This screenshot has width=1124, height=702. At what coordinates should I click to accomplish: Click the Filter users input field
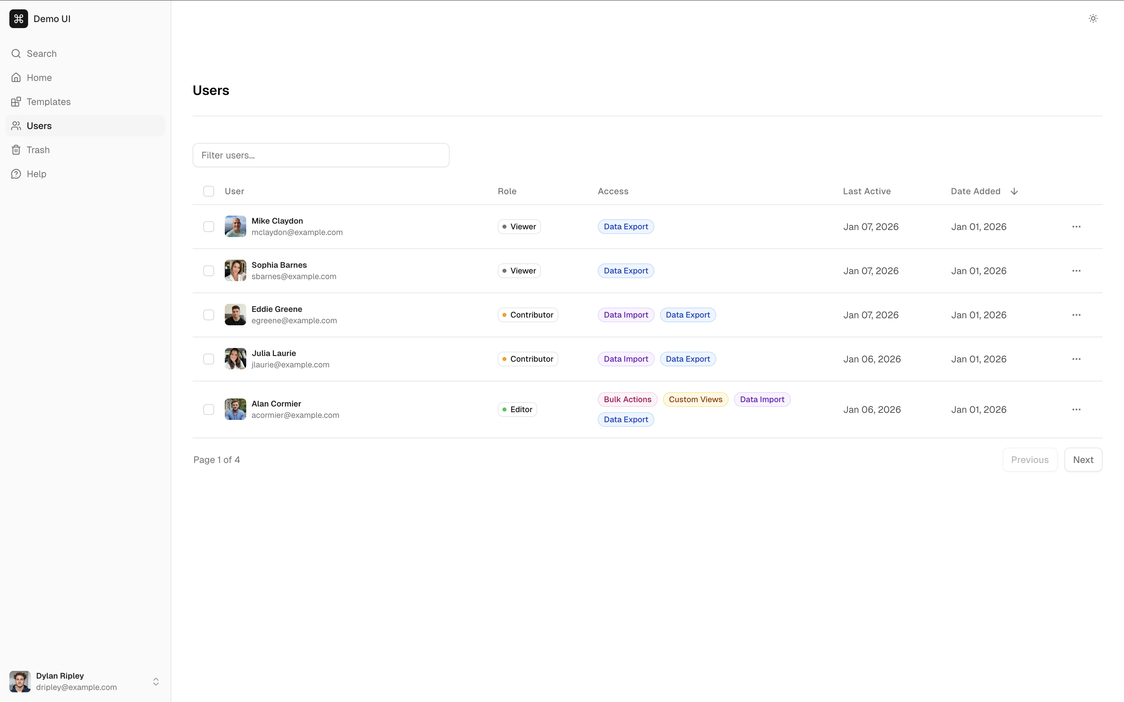321,155
